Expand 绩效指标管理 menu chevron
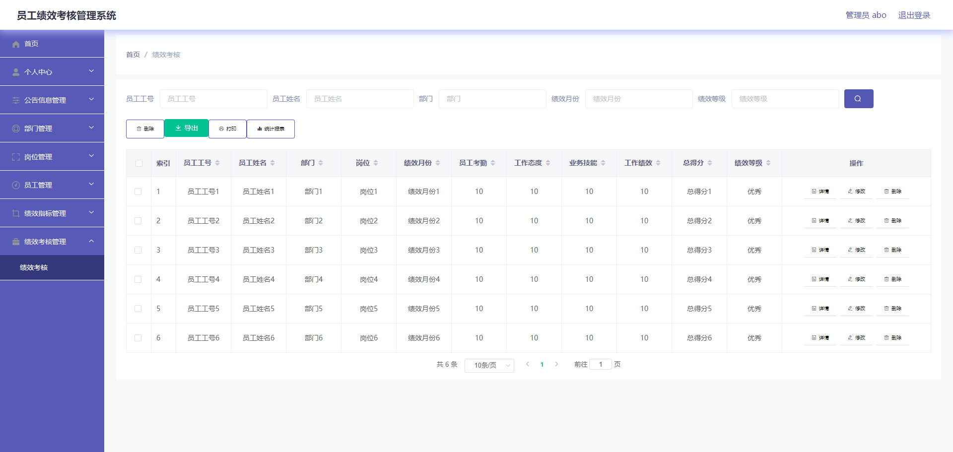Screen dimensions: 953x452 pos(91,212)
